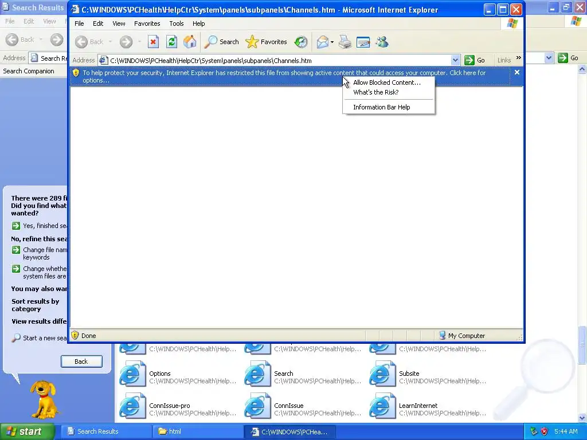Open the Help menu in Internet Explorer

click(x=198, y=23)
